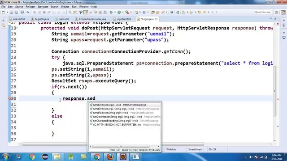The image size is (287, 161).
Task: Select SC_HTTP_VERSION_NOT_SUPPORTED proposal
Action: click(125, 125)
